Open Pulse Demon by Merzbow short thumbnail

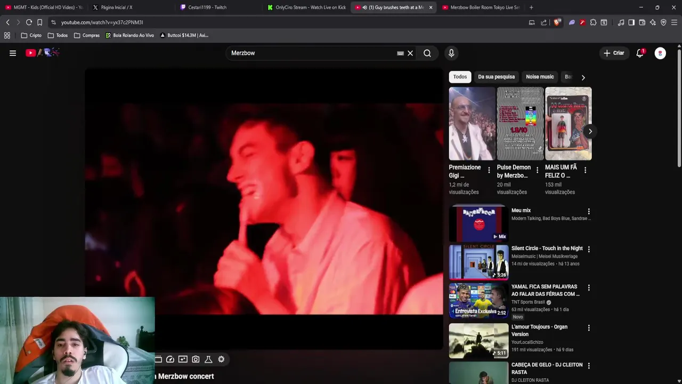click(x=520, y=124)
